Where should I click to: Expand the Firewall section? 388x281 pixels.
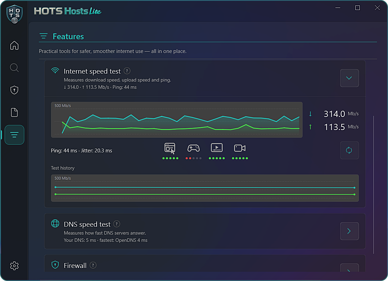coord(349,268)
